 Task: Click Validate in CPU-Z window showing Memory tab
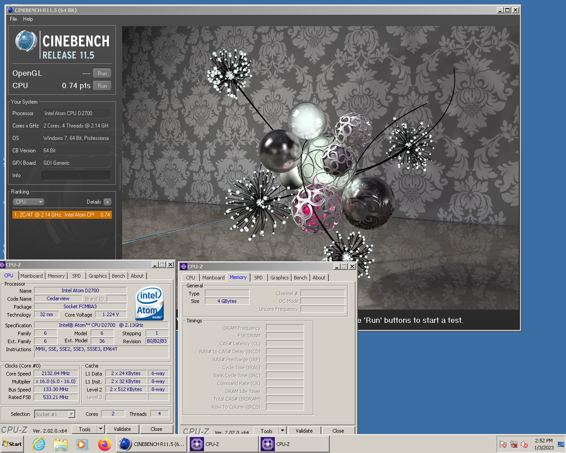coord(304,431)
